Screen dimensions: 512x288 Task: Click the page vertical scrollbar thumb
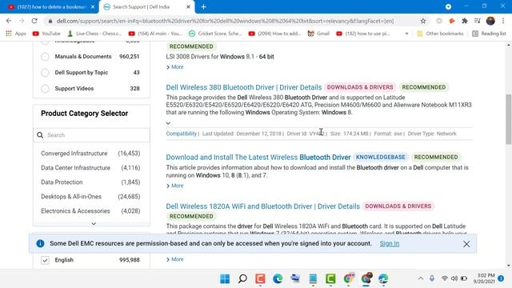pyautogui.click(x=509, y=119)
